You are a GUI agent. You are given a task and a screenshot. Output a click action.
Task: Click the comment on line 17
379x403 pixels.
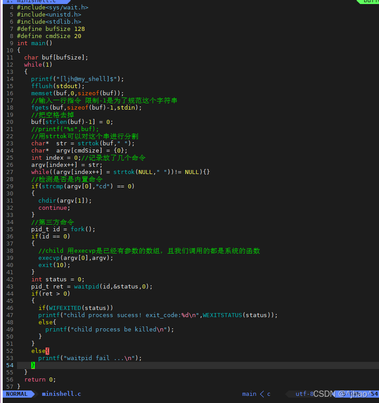104,101
